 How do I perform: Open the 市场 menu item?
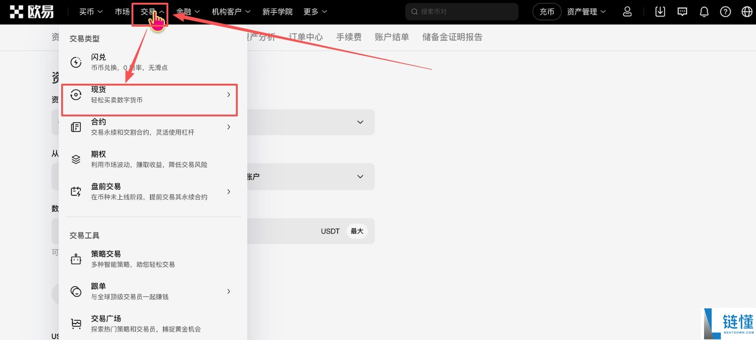tap(122, 12)
